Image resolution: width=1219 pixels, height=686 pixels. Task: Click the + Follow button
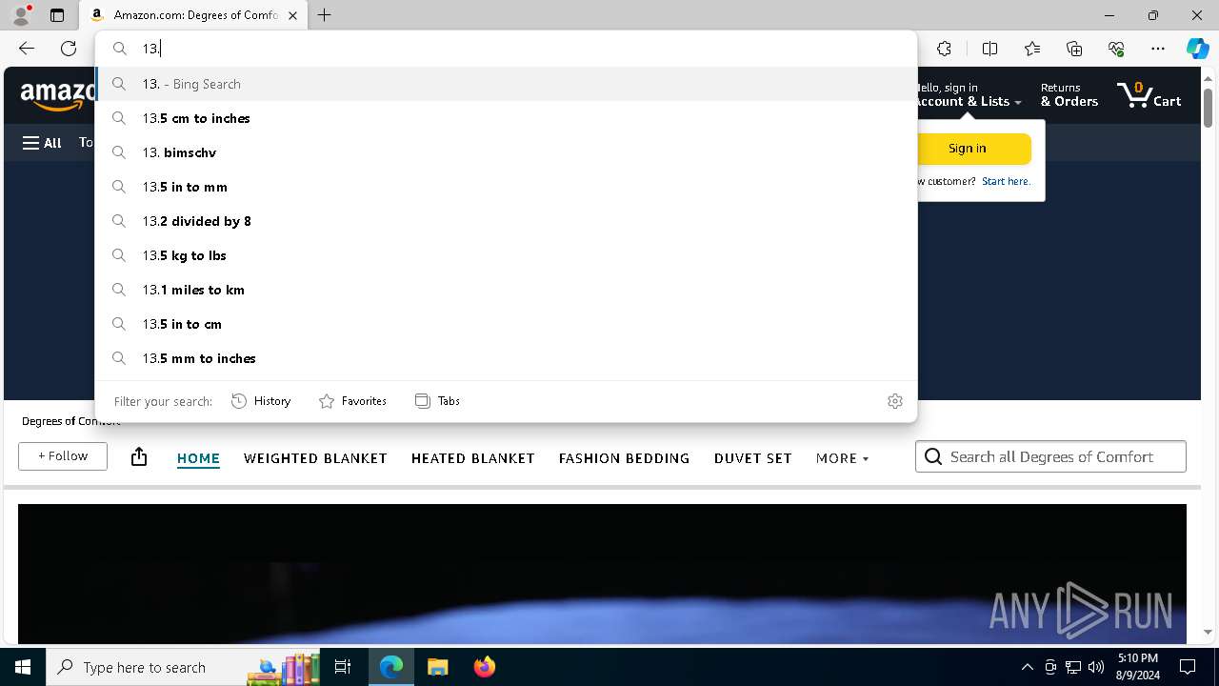pyautogui.click(x=63, y=456)
